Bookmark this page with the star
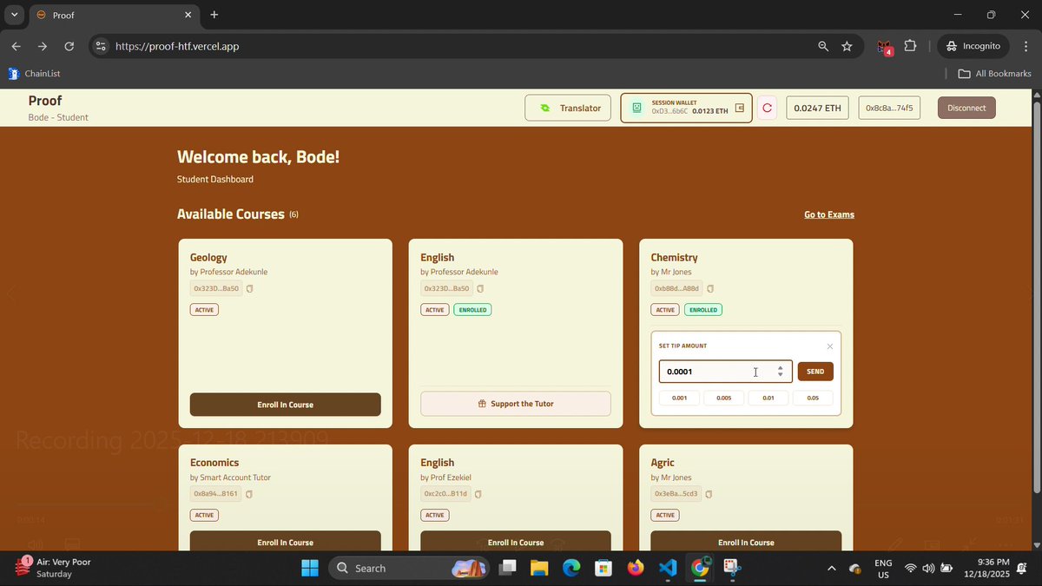The image size is (1042, 586). click(847, 46)
